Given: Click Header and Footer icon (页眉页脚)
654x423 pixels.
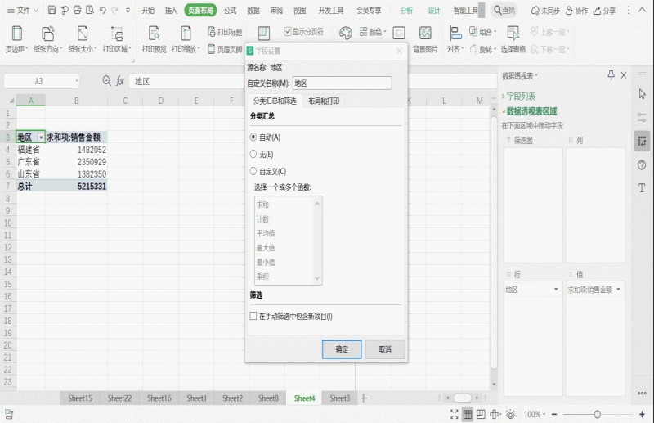Looking at the screenshot, I should pos(225,49).
